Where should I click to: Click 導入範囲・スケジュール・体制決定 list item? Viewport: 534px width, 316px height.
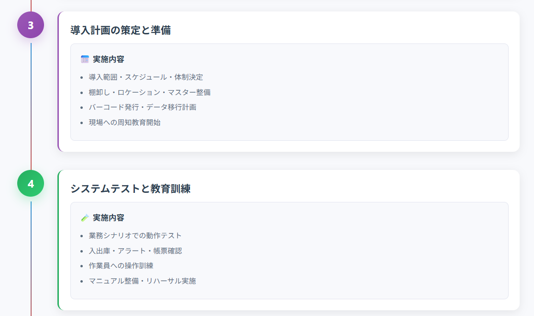[146, 77]
